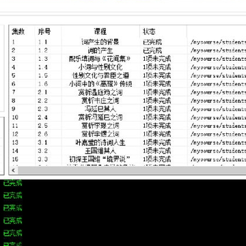Click /mycourse/students path in 词产生的背景 row
The image size is (246, 246).
(218, 42)
